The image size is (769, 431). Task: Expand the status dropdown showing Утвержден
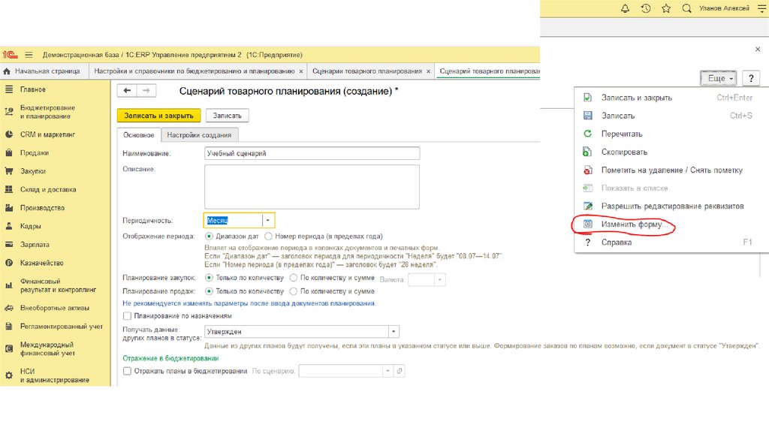click(394, 332)
